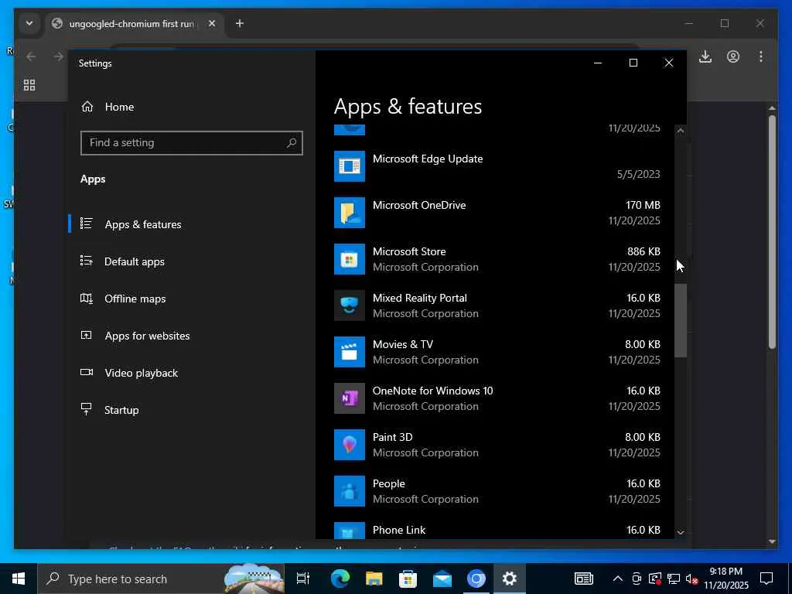Select the Microsoft Store icon in list
Viewport: 792px width, 594px height.
[x=349, y=259]
